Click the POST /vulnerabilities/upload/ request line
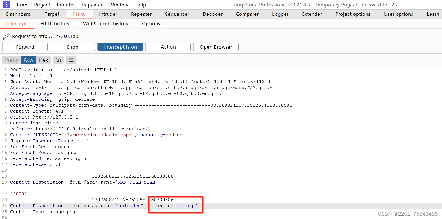 [x=64, y=70]
